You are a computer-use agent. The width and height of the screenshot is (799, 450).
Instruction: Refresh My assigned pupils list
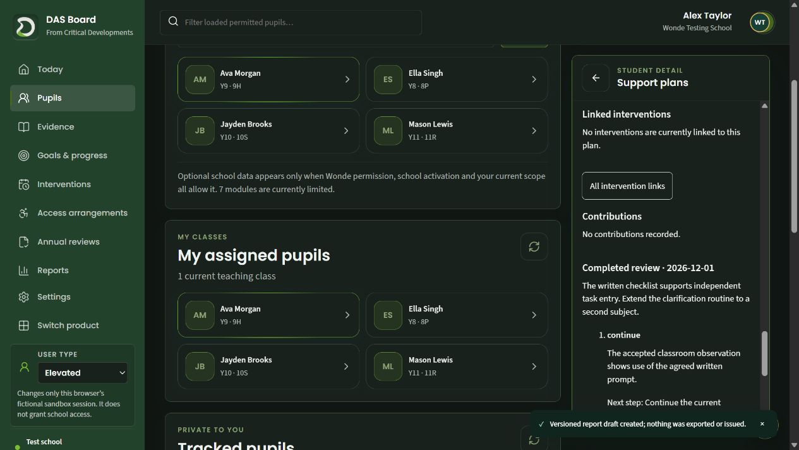pyautogui.click(x=534, y=246)
